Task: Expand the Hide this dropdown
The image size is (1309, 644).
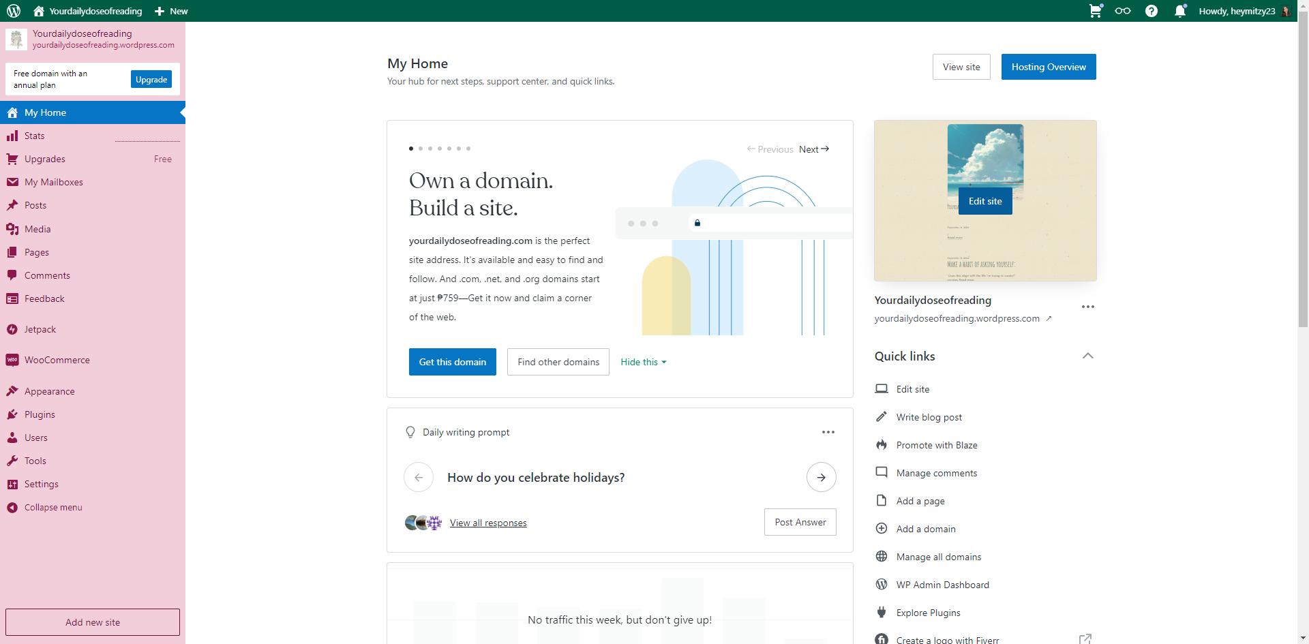Action: coord(644,362)
